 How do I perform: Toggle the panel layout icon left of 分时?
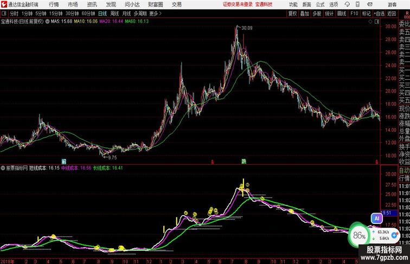point(4,14)
